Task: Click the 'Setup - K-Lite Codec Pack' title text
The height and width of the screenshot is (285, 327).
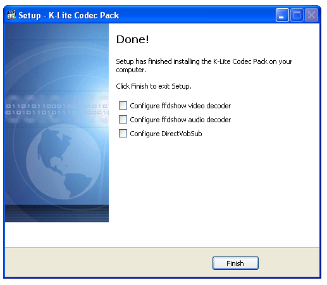Action: click(69, 15)
